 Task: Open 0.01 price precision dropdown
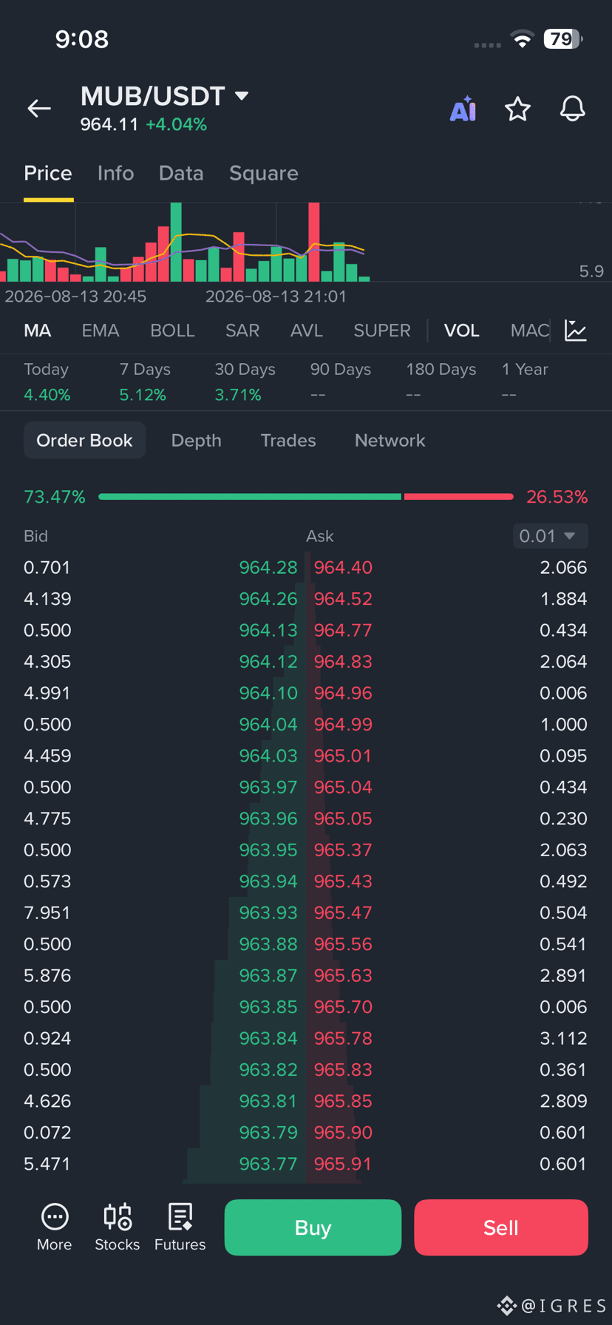551,536
